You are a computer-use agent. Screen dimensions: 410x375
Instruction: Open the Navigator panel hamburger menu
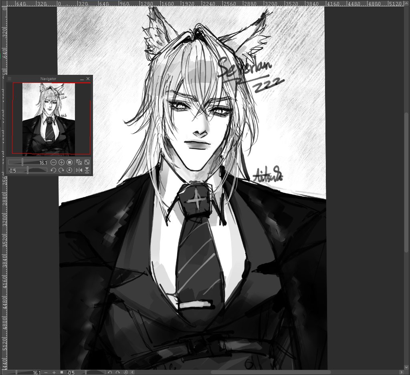tap(9, 78)
